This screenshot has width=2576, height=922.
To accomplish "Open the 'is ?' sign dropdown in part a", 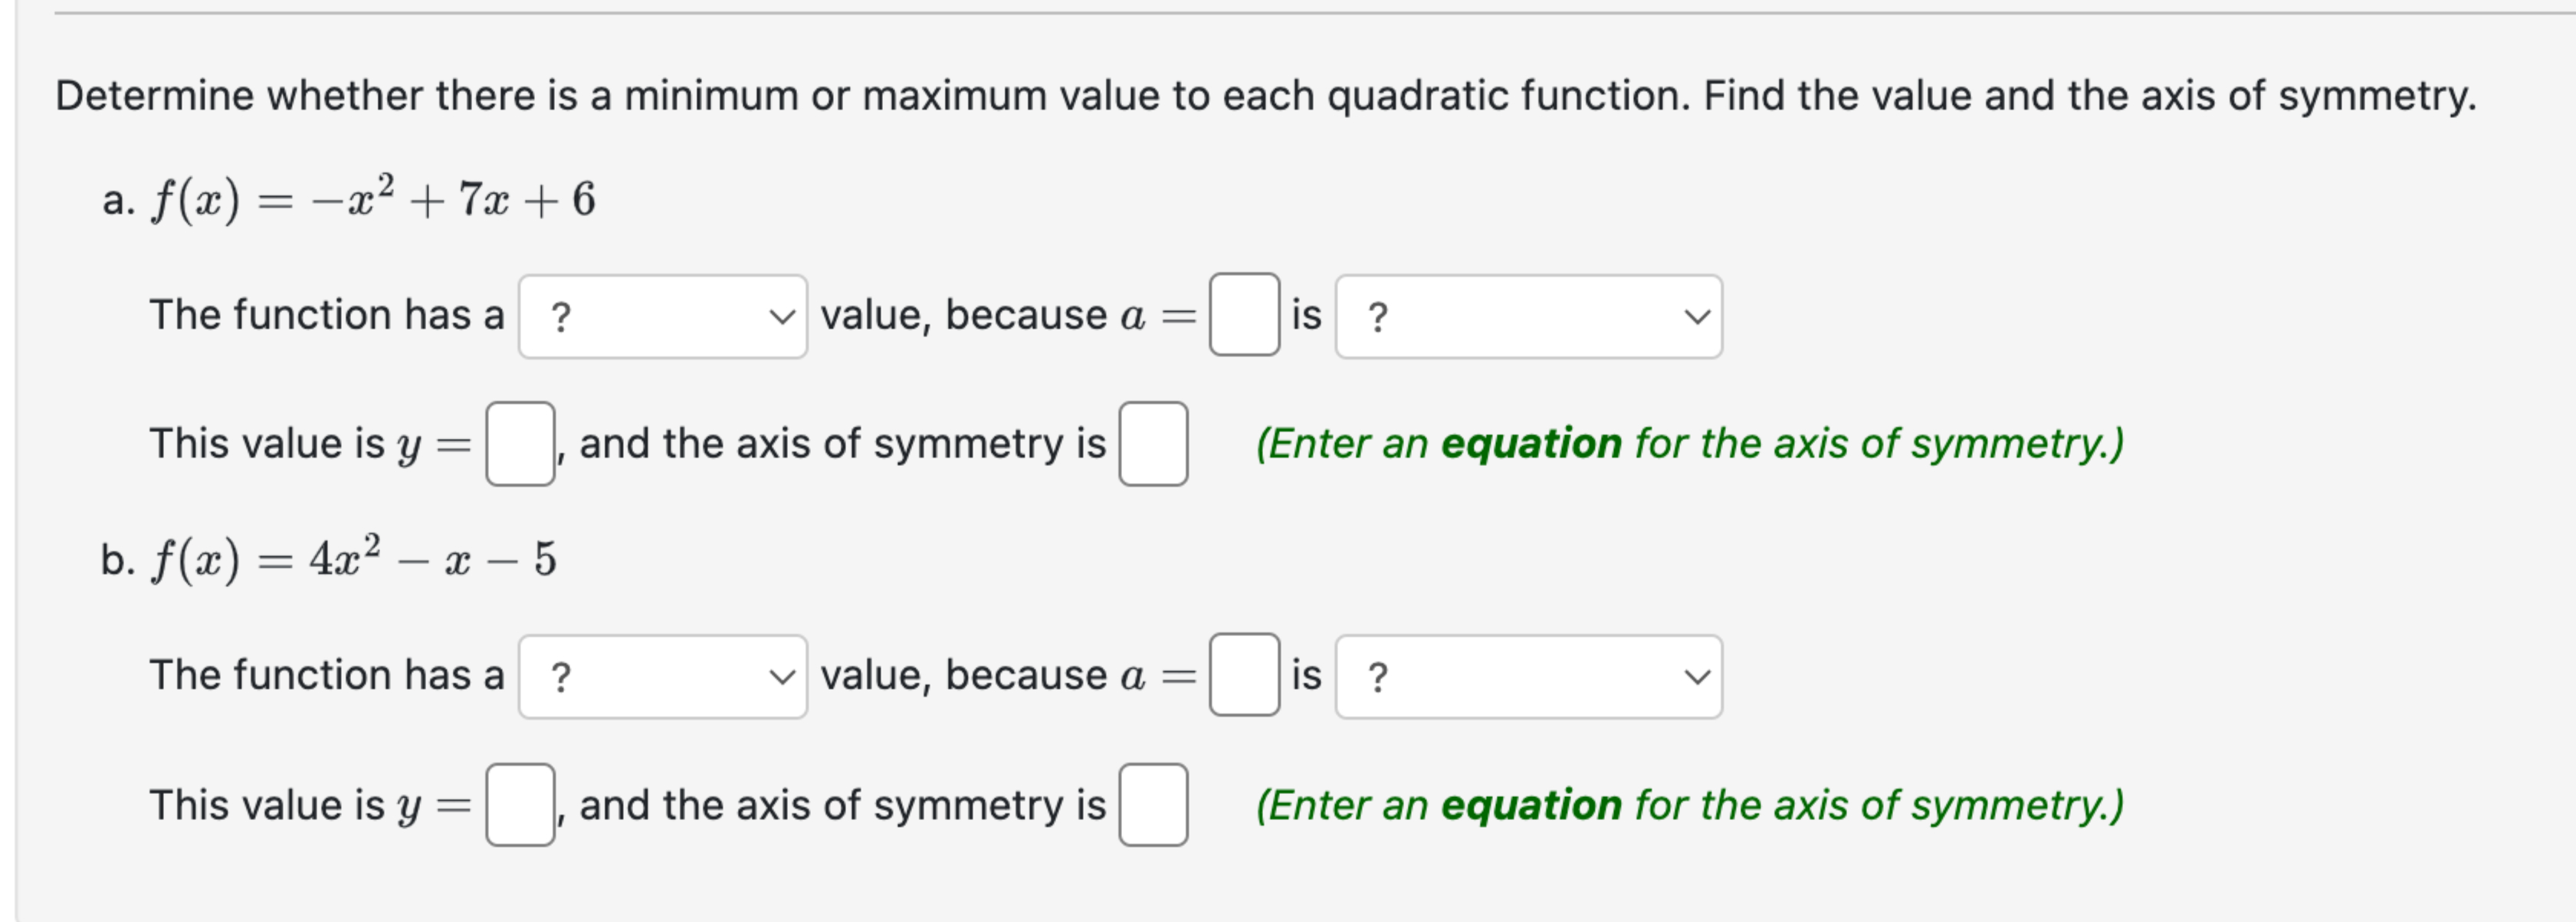I will coord(1528,316).
